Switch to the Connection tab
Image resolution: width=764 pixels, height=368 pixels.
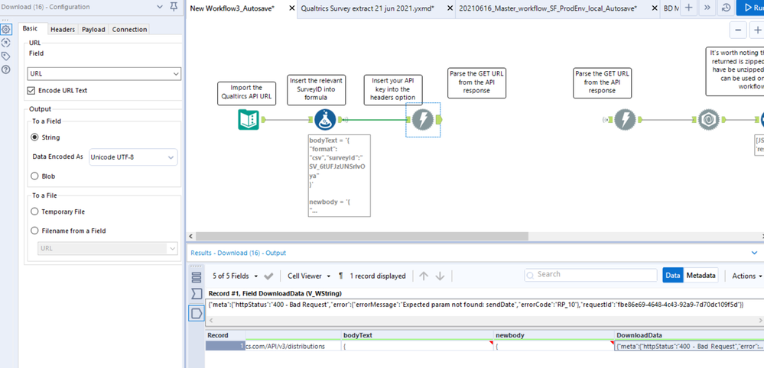(129, 29)
